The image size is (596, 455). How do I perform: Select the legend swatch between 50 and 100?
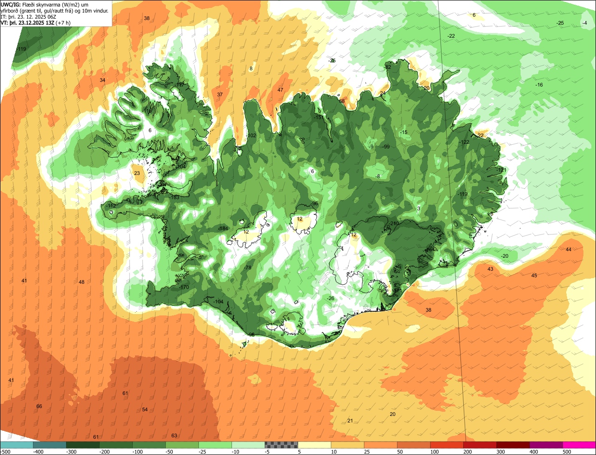point(413,445)
